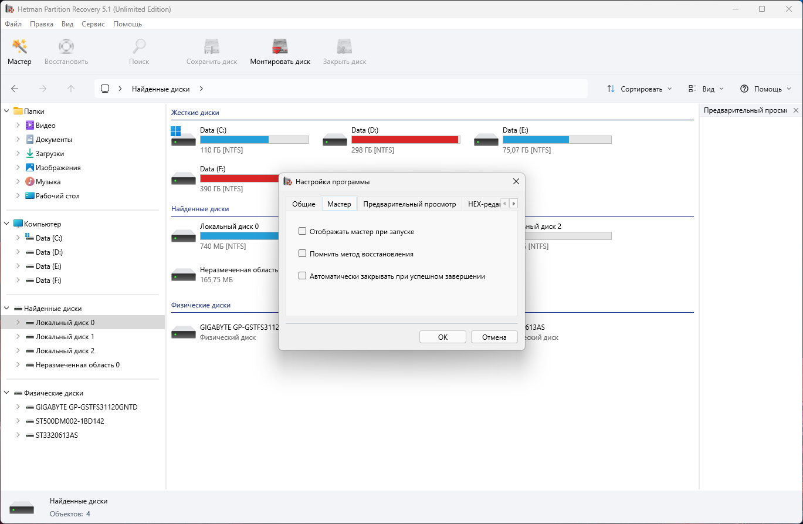Go back with the left arrow

[x=15, y=89]
